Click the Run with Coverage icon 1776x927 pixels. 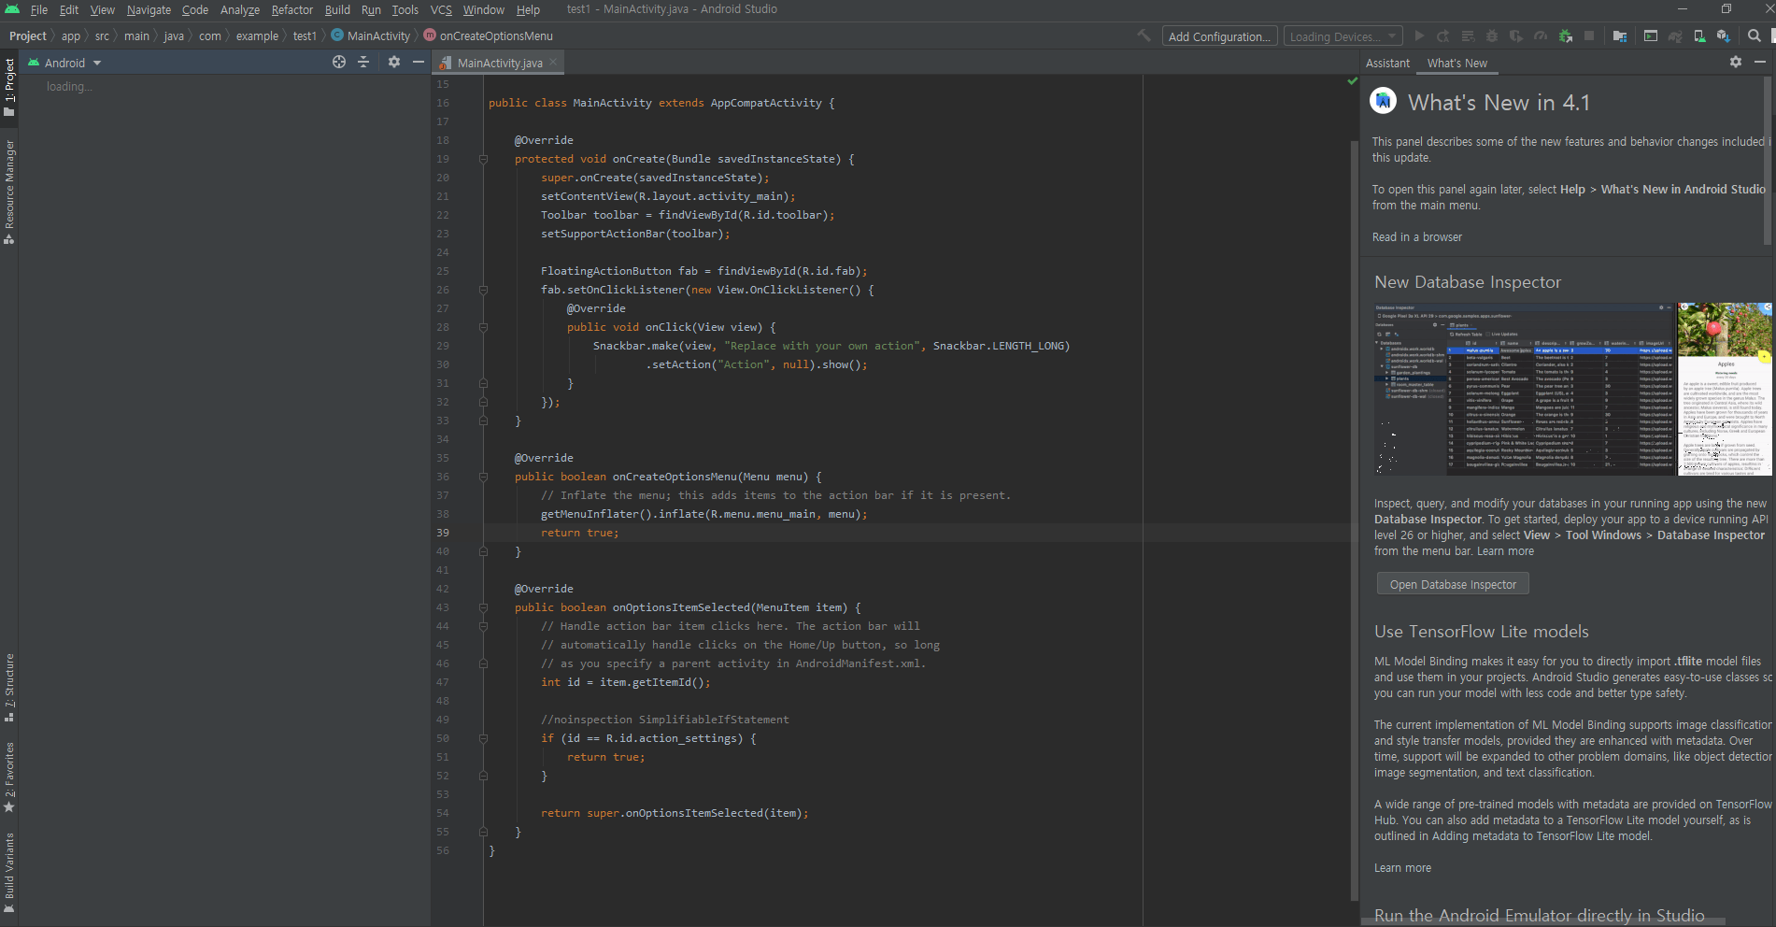[x=1516, y=36]
